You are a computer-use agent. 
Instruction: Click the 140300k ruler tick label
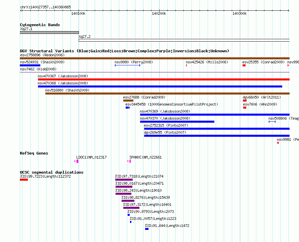240,14
